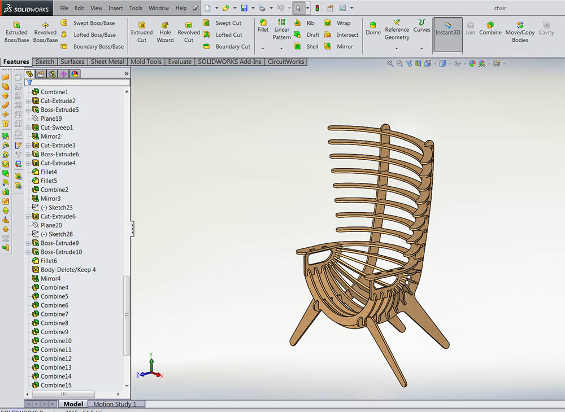
Task: Open the Insert menu
Action: click(x=115, y=8)
